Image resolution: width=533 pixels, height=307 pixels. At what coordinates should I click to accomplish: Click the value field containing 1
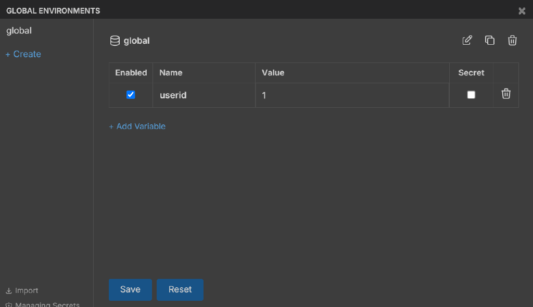[x=352, y=96]
